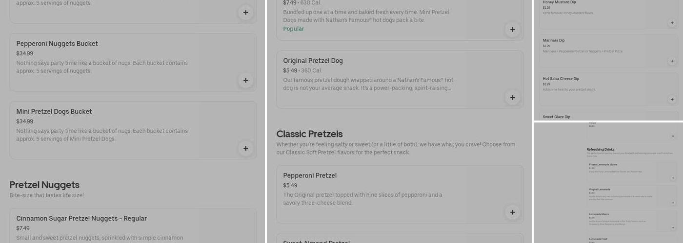Add Pepperoni Nuggets Bucket to cart

pyautogui.click(x=245, y=81)
